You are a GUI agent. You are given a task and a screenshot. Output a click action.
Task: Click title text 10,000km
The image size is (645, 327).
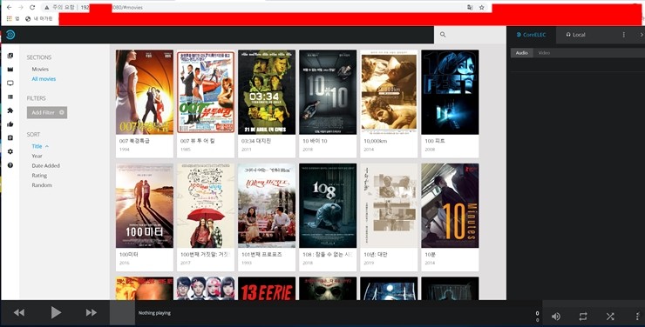[377, 141]
